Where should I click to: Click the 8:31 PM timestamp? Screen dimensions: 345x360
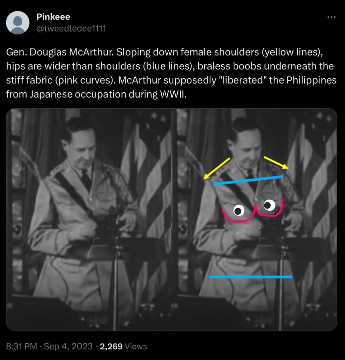pos(21,346)
